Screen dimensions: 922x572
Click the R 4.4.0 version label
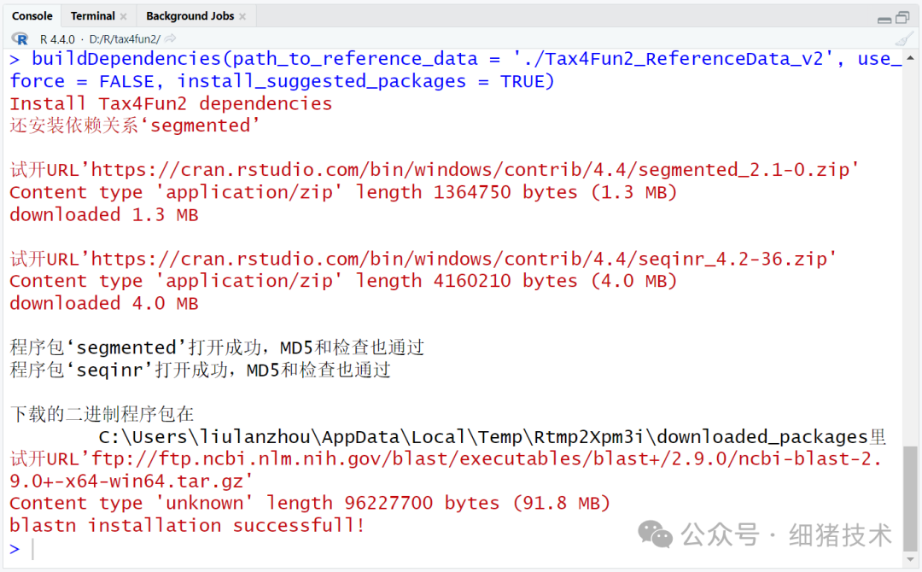(57, 39)
